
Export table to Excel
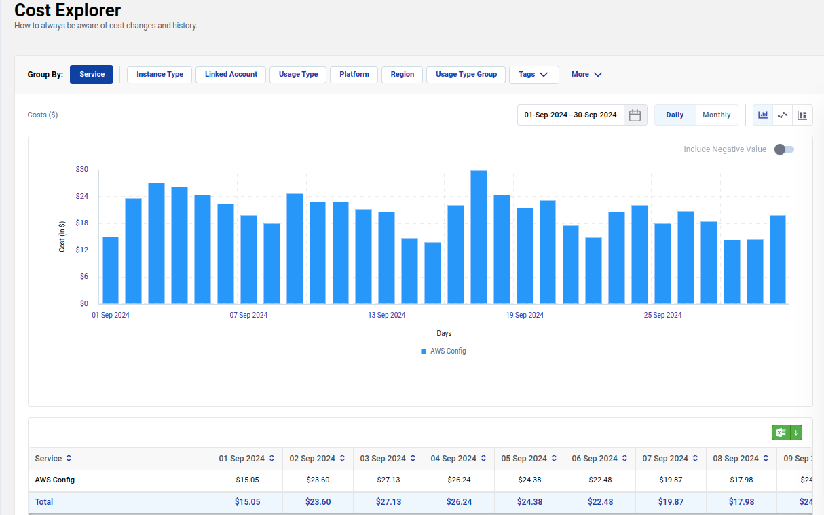tap(781, 433)
